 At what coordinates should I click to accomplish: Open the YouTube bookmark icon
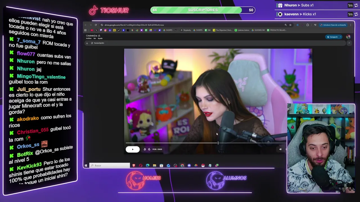point(92,30)
